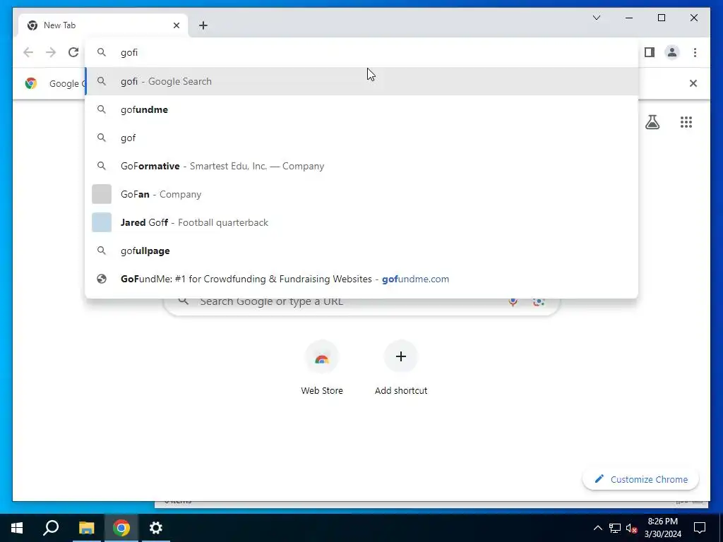Choose the 'gof' search suggestion

click(x=362, y=138)
